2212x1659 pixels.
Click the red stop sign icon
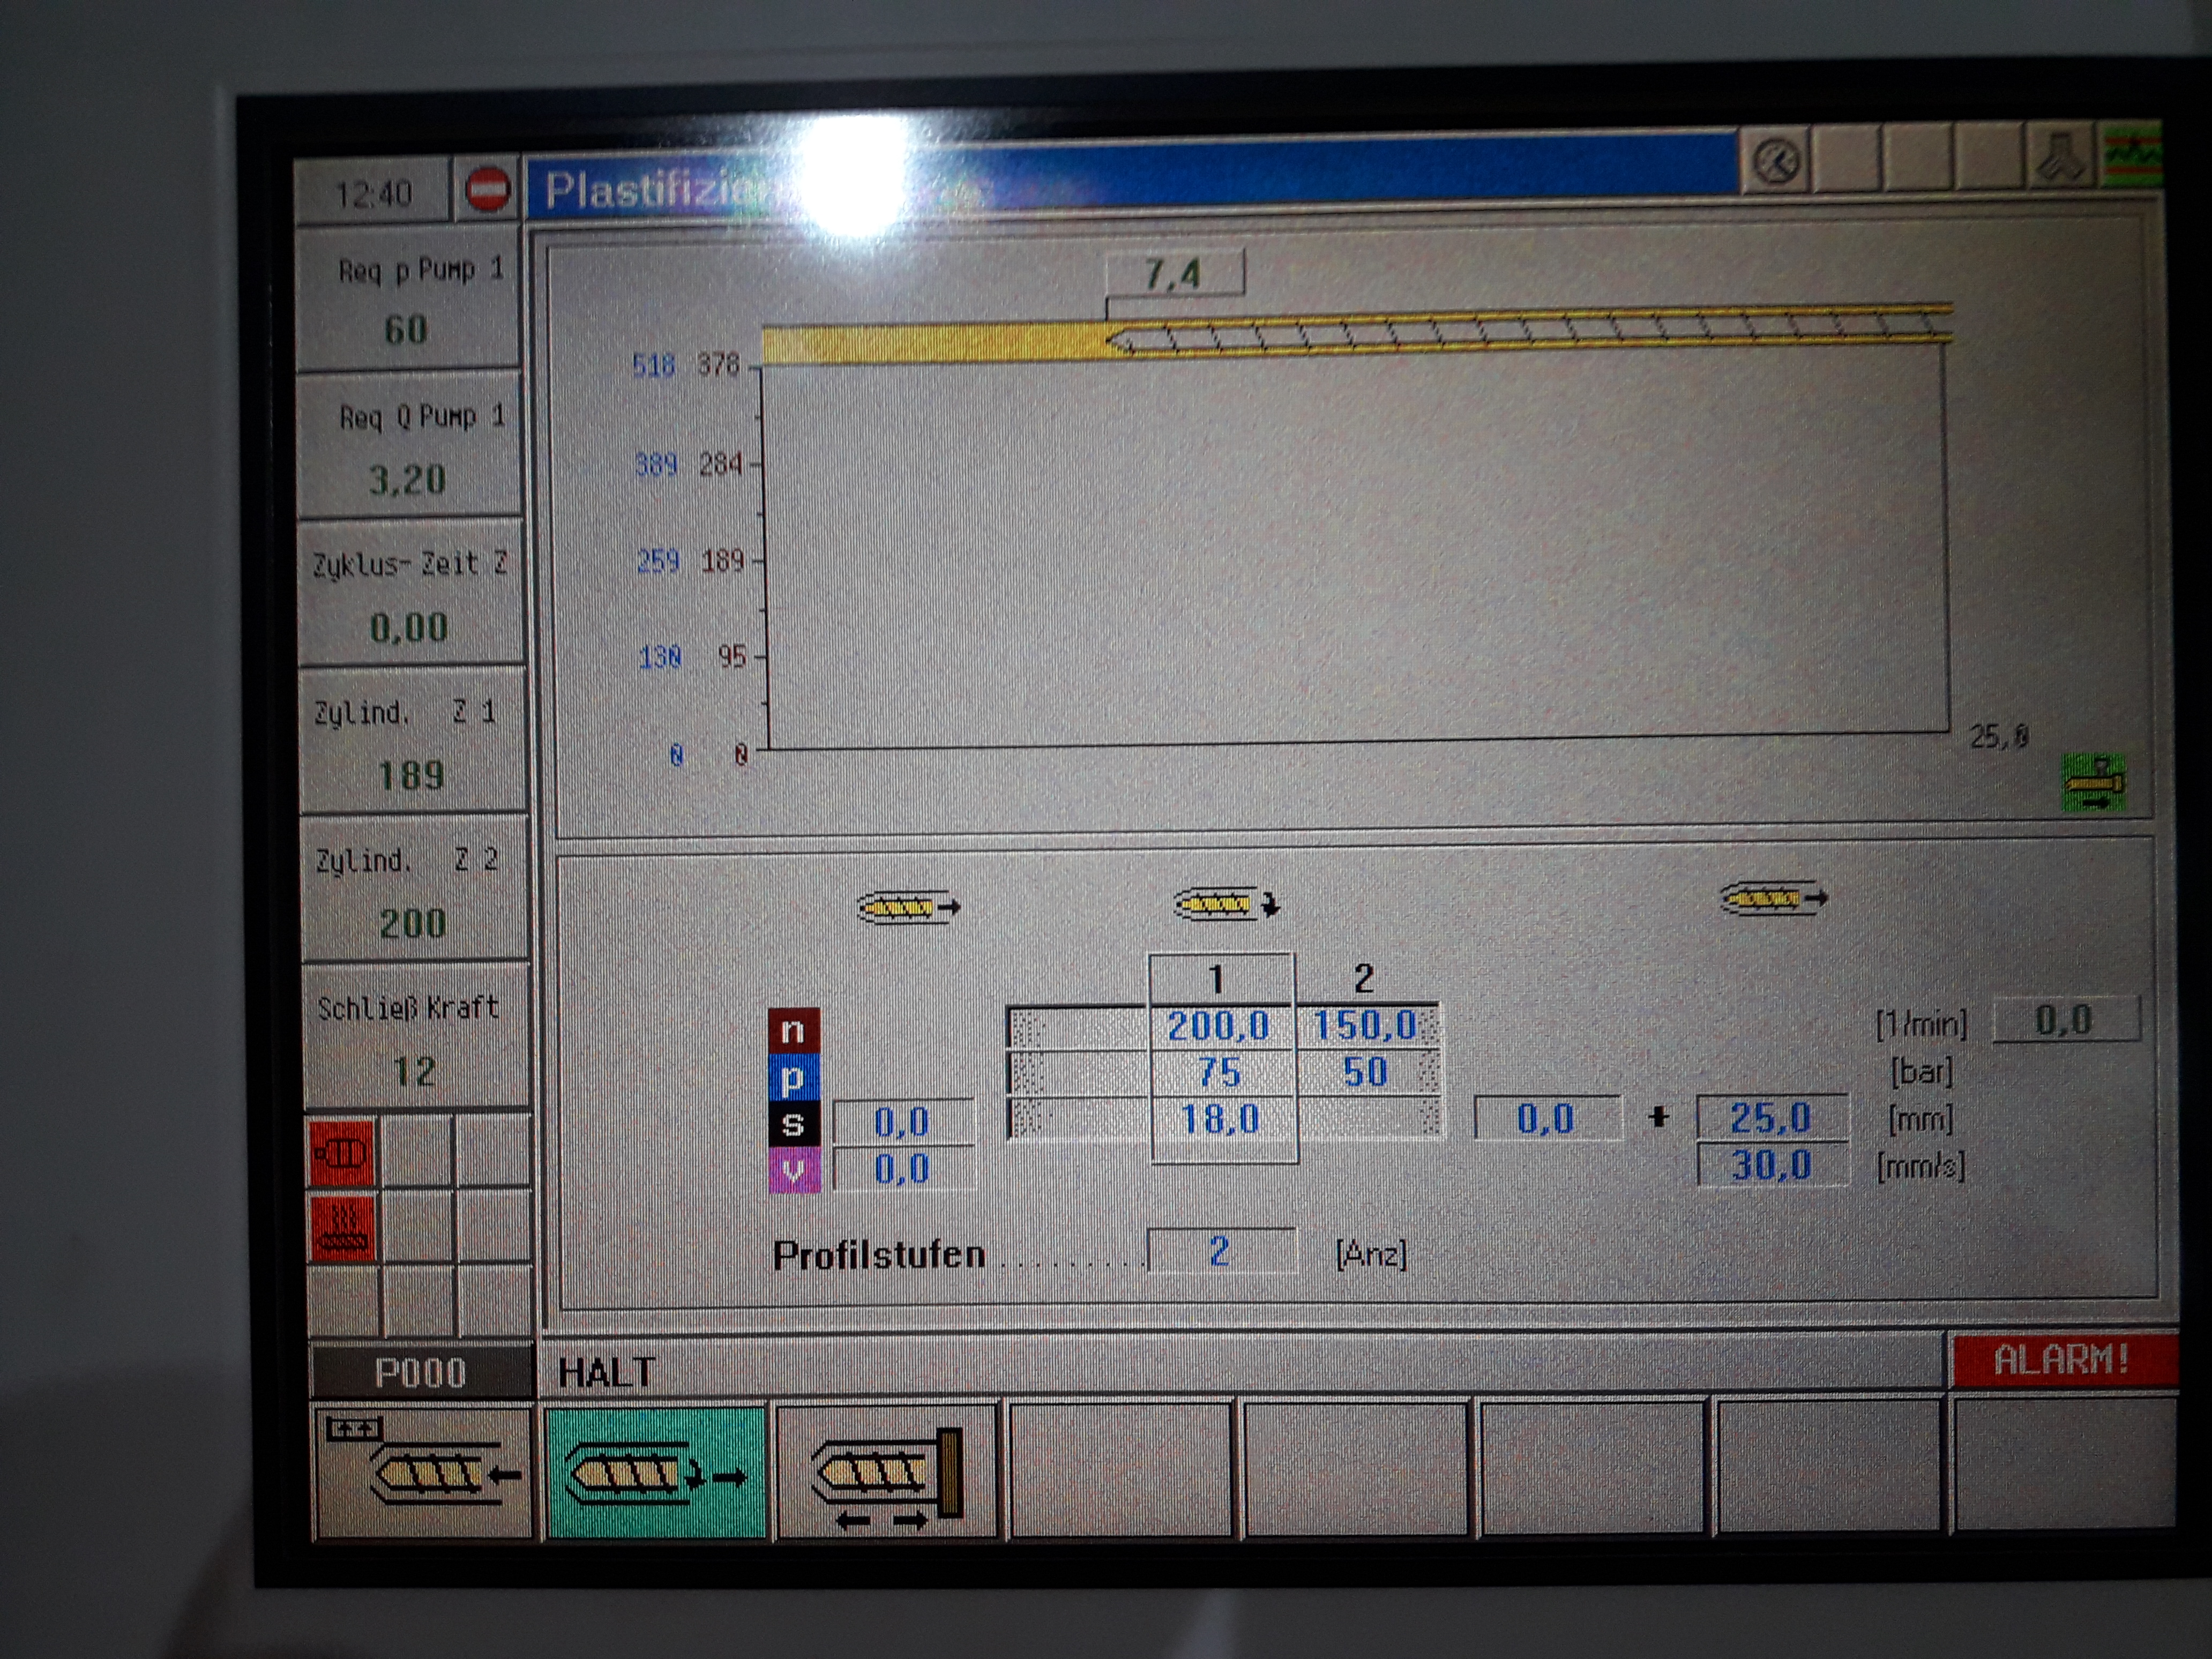(487, 188)
